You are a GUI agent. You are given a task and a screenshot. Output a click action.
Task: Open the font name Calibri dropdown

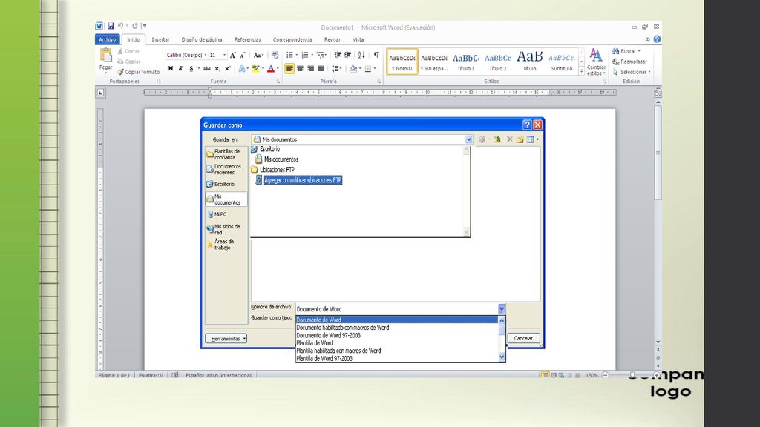(206, 55)
